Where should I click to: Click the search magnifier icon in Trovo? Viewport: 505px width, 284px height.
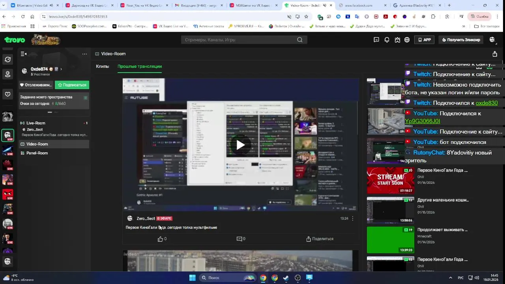(x=300, y=40)
